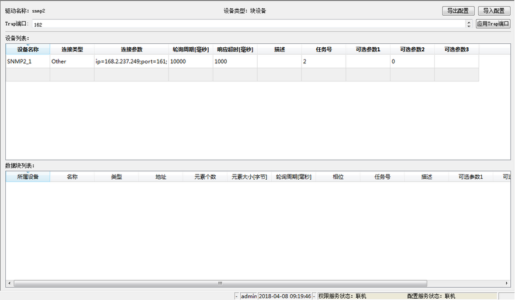Click the ip=168.2.237.249 connection parameter cell
Viewport: 515px width, 300px height.
pos(131,61)
